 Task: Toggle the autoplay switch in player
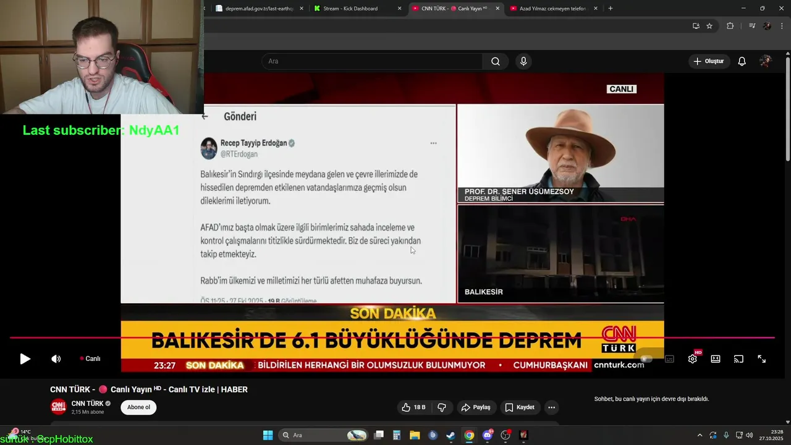(646, 359)
